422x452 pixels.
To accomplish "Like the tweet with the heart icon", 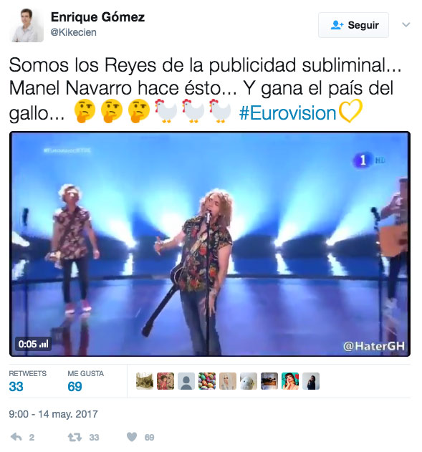I will point(132,437).
